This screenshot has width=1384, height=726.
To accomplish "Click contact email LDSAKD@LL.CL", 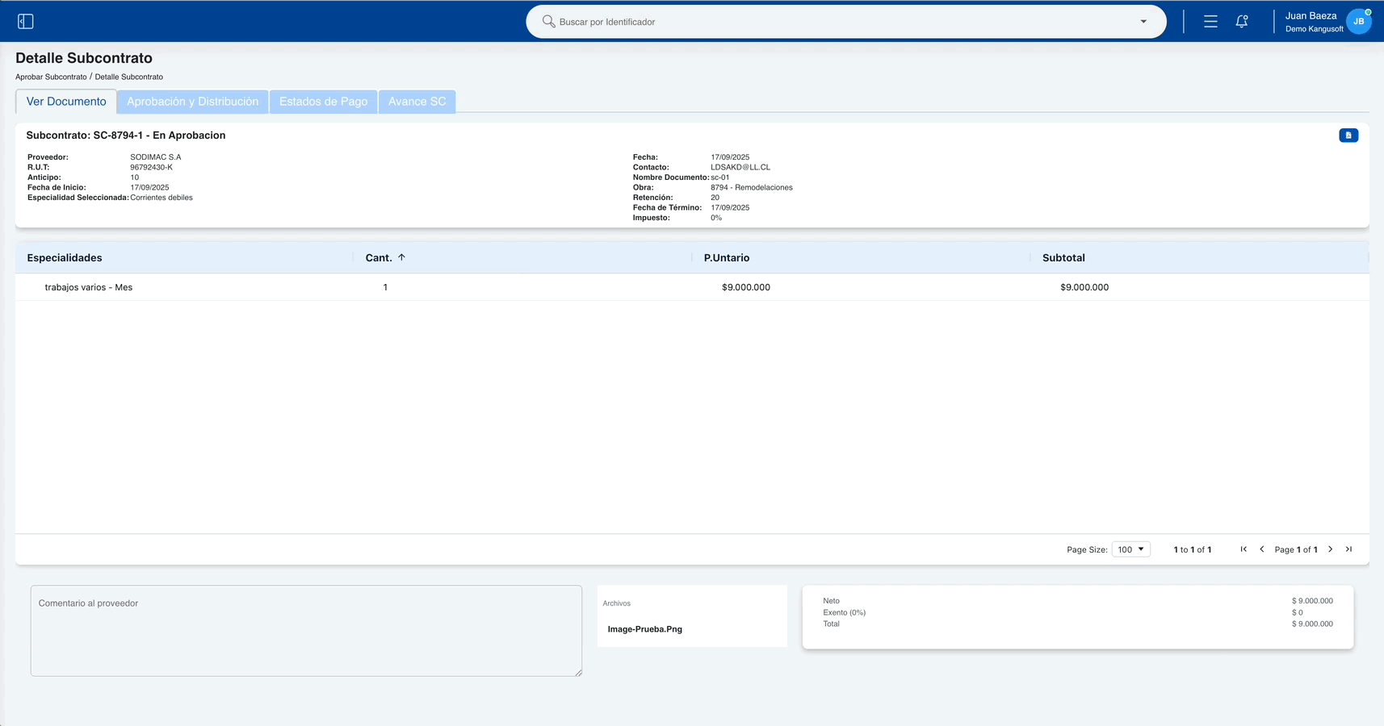I will pyautogui.click(x=740, y=167).
